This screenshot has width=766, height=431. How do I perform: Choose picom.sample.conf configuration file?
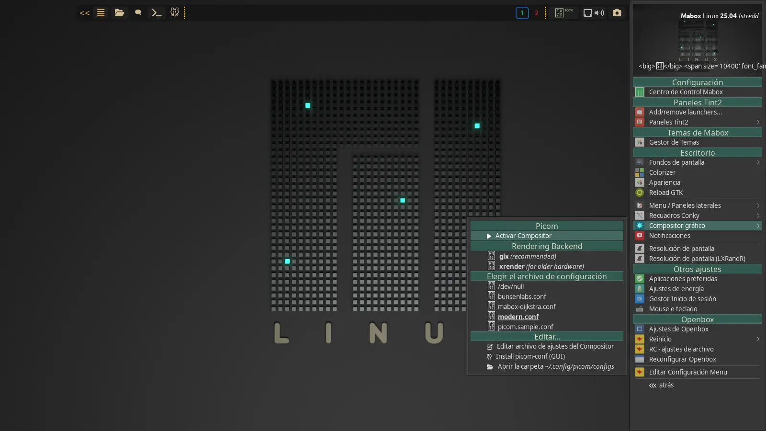click(x=525, y=327)
